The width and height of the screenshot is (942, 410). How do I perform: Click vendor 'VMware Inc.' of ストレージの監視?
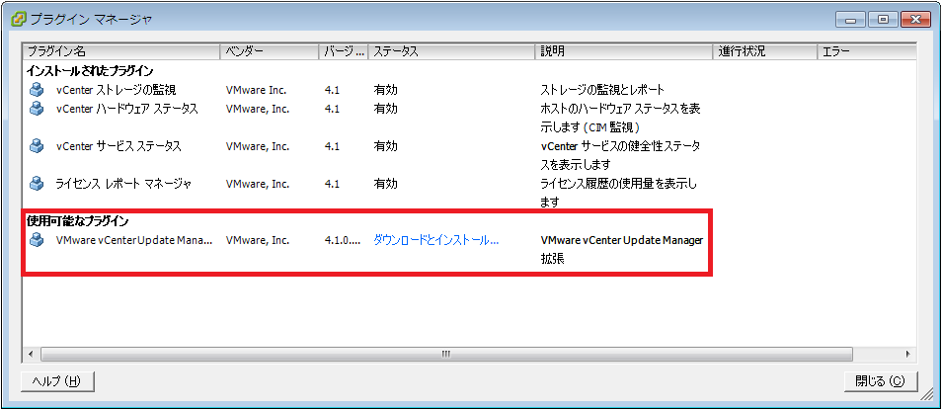point(256,90)
